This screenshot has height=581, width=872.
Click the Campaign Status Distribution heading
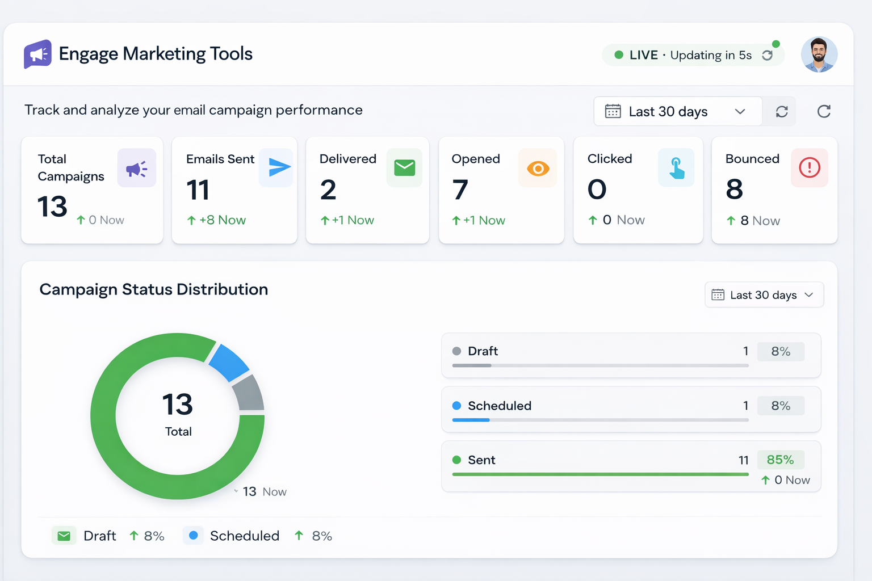[154, 289]
